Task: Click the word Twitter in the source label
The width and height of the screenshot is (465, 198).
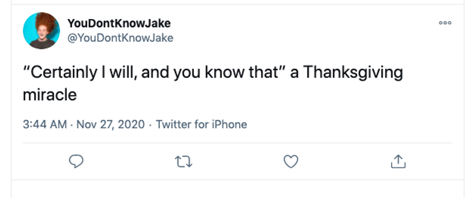Action: (174, 124)
